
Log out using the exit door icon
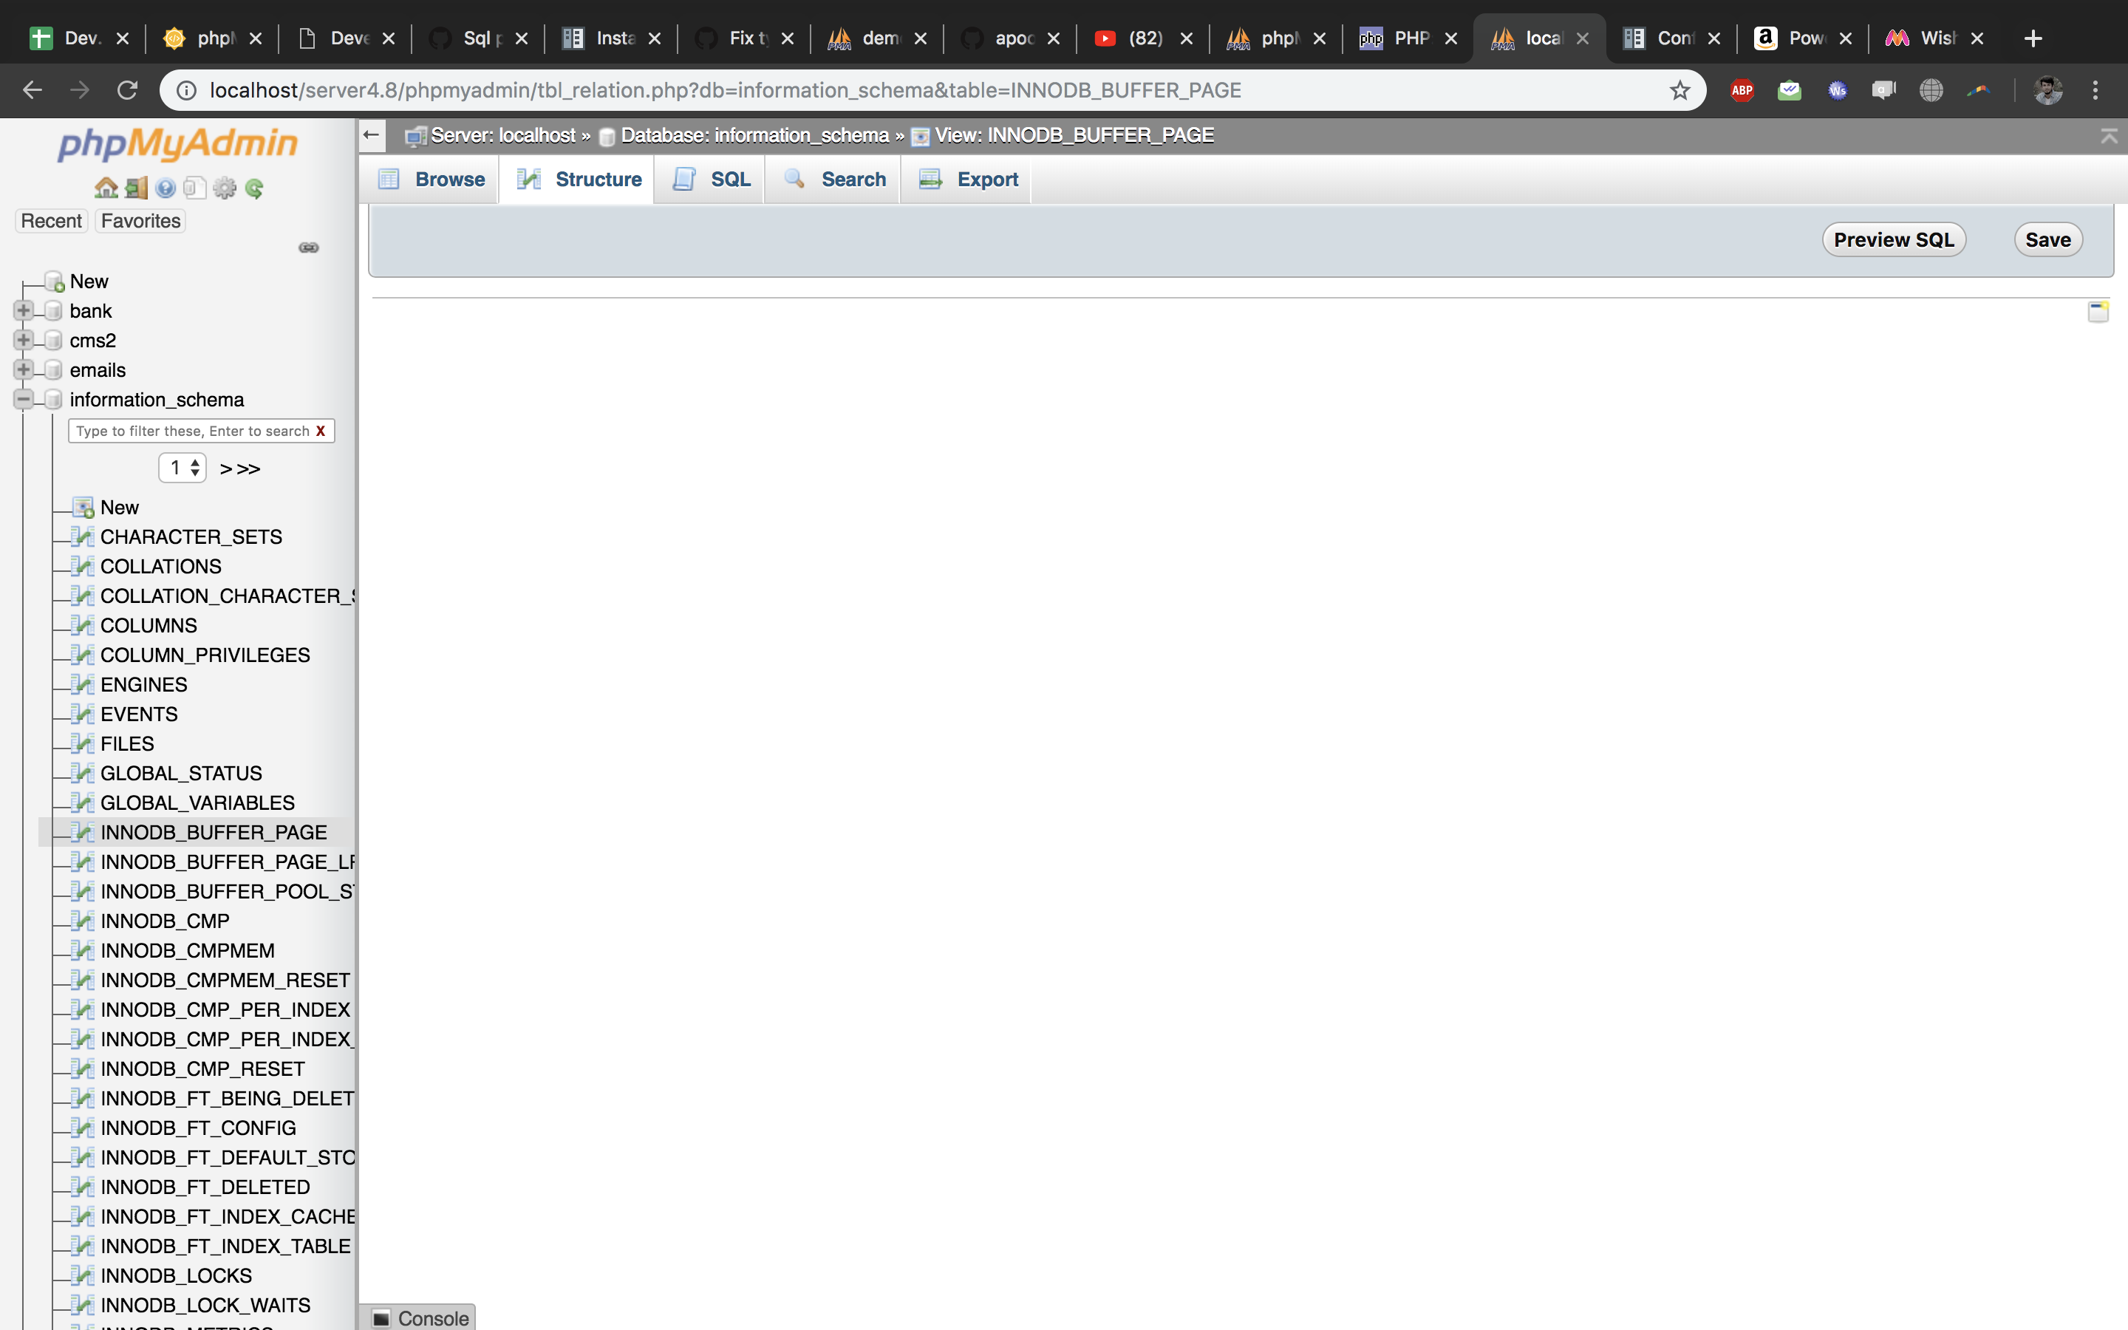pos(134,188)
